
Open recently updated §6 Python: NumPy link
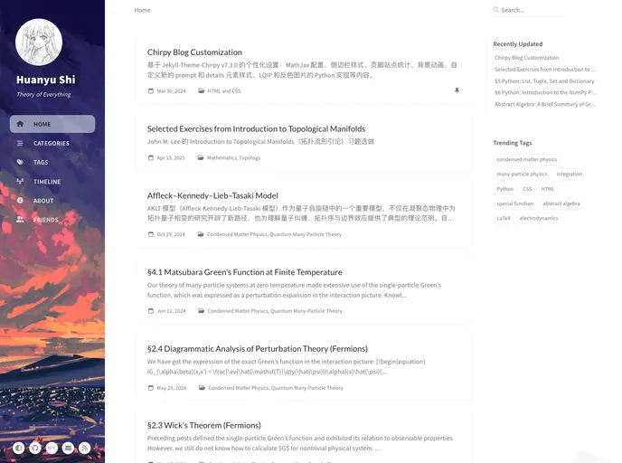click(x=545, y=92)
